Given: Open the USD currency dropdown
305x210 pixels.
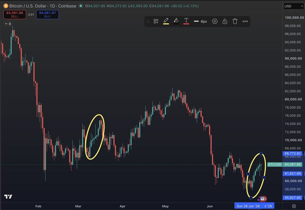Looking at the screenshot, I should point(294,6).
